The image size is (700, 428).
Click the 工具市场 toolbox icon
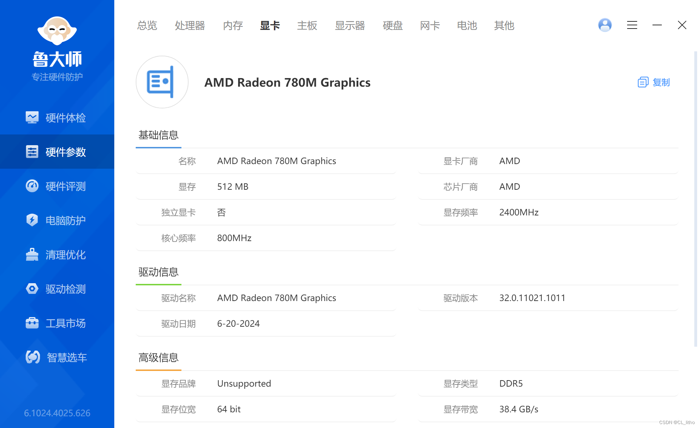point(32,323)
